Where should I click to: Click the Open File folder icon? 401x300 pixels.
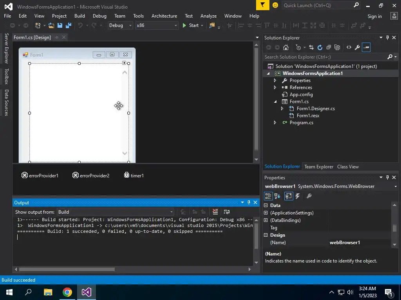(51, 25)
